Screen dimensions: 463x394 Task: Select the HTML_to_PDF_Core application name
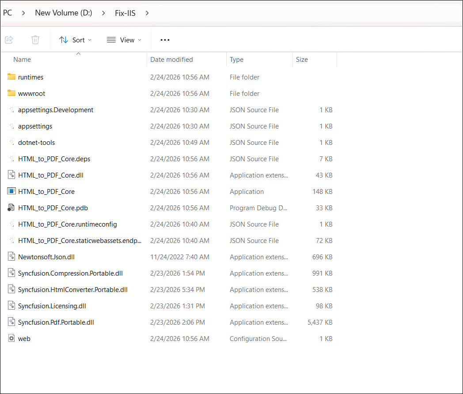(46, 192)
